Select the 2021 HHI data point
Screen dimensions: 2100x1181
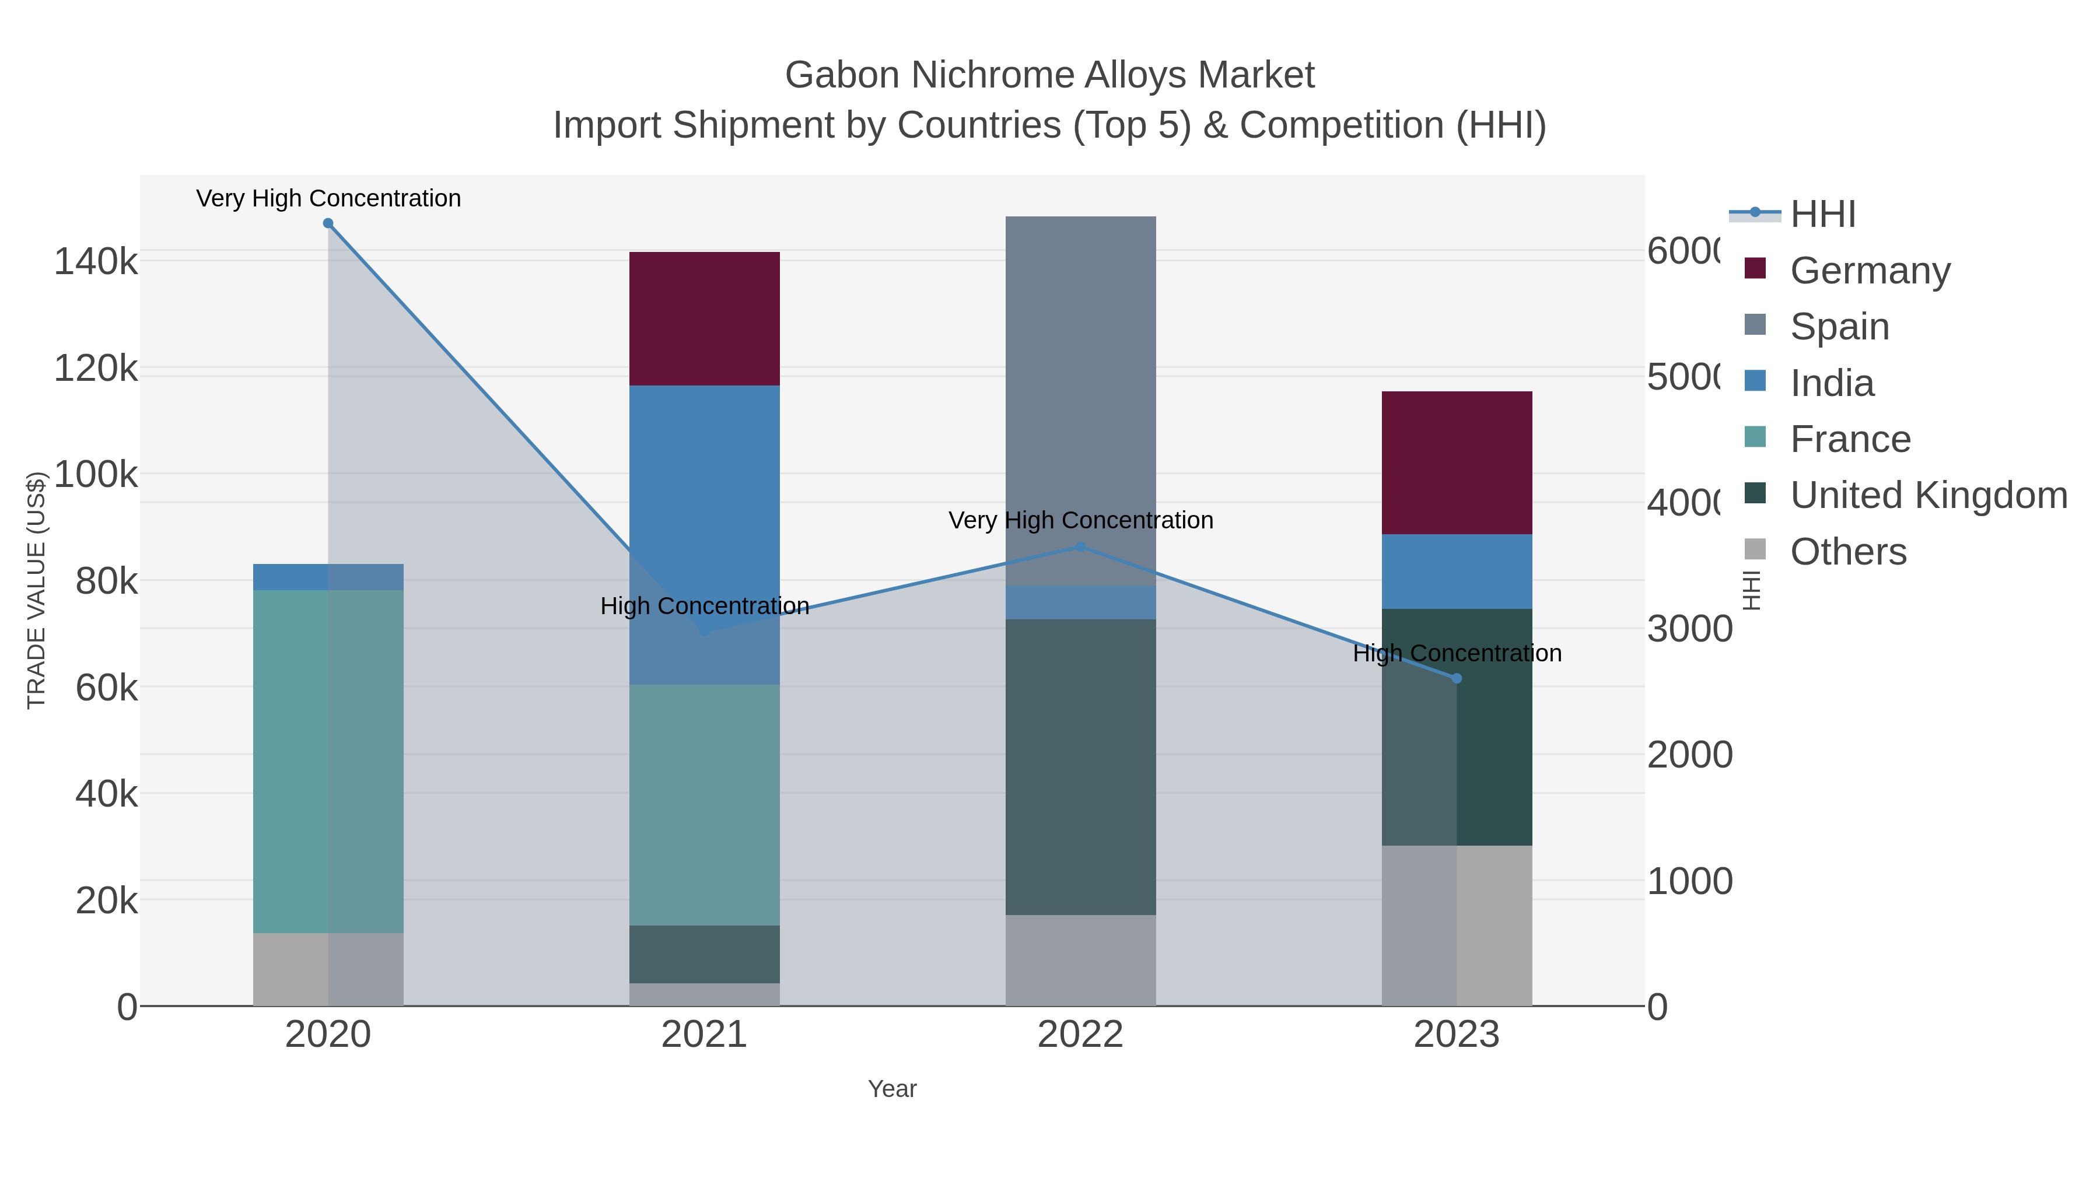pyautogui.click(x=704, y=630)
